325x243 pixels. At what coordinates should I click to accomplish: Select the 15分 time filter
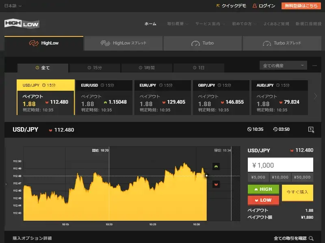coord(95,68)
